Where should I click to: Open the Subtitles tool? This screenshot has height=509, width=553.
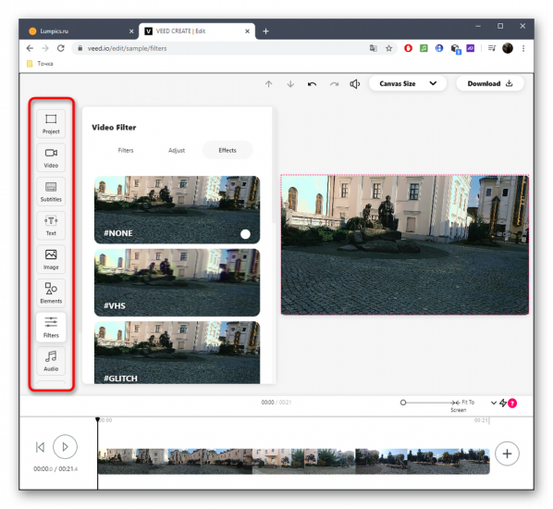(x=51, y=192)
